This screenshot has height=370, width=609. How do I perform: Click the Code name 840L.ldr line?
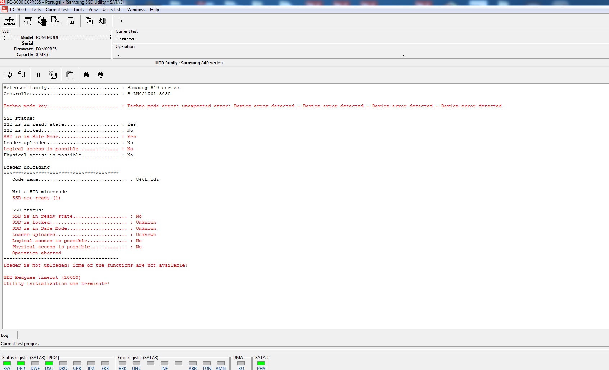click(x=86, y=179)
